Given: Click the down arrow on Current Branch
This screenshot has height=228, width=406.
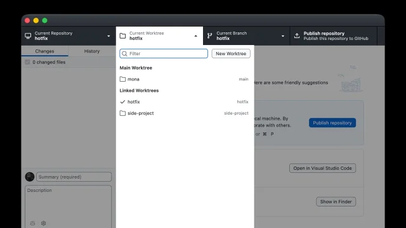Looking at the screenshot, I should [x=283, y=36].
